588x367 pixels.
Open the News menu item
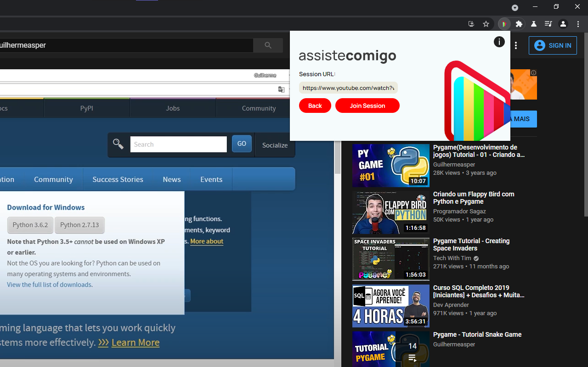pos(172,179)
